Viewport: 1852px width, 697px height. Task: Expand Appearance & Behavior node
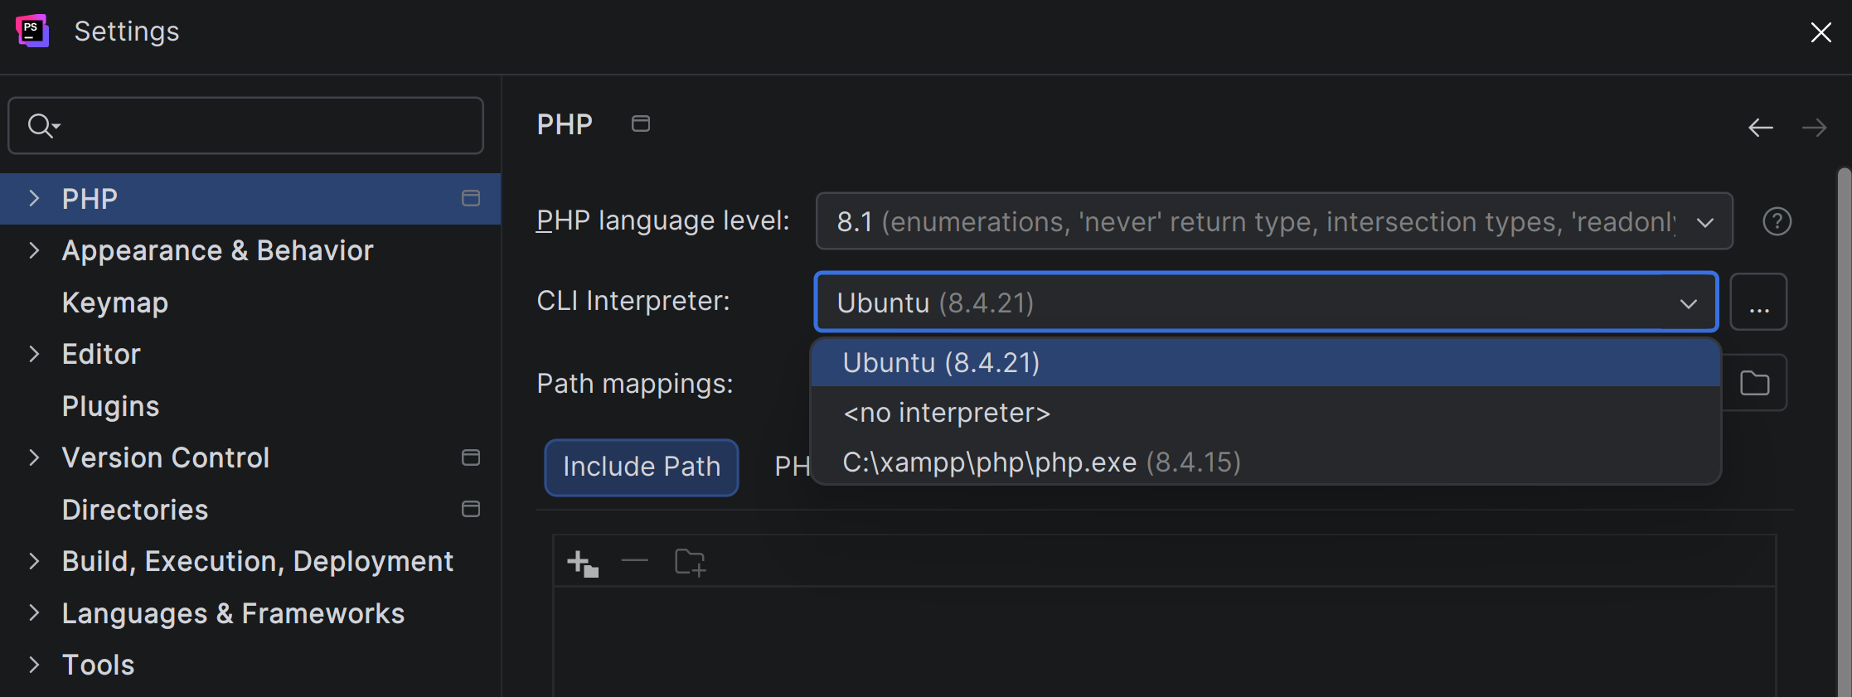pos(34,250)
